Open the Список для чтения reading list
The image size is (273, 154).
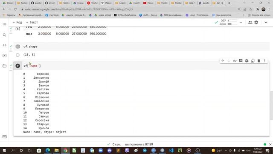[x=259, y=15]
